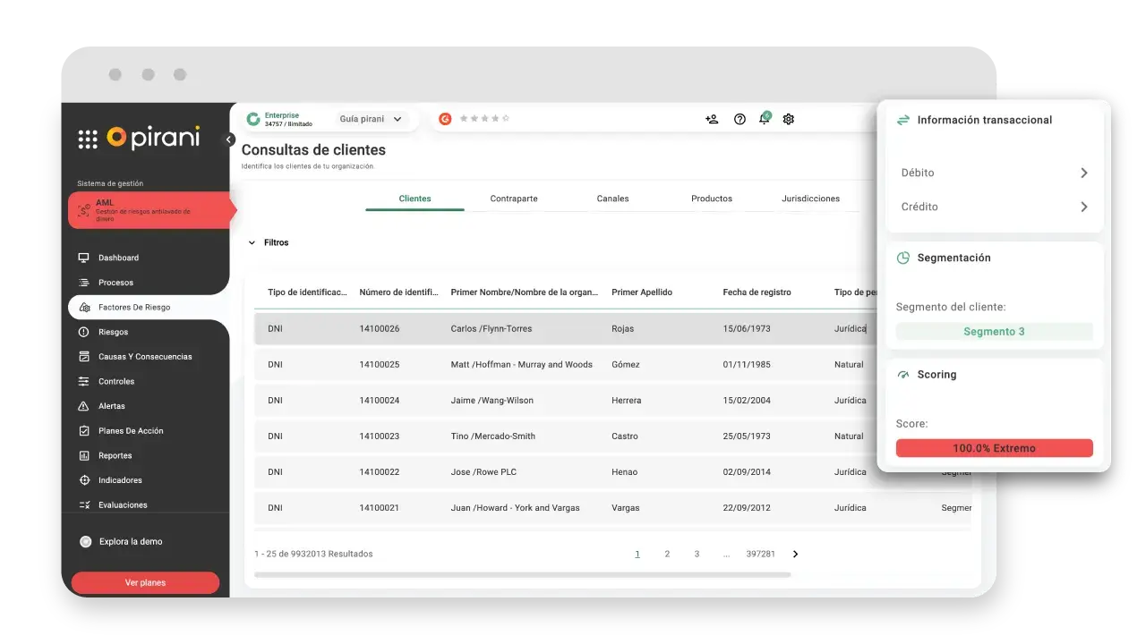The image size is (1146, 644).
Task: Click the G2 rating logo icon
Action: click(x=445, y=119)
